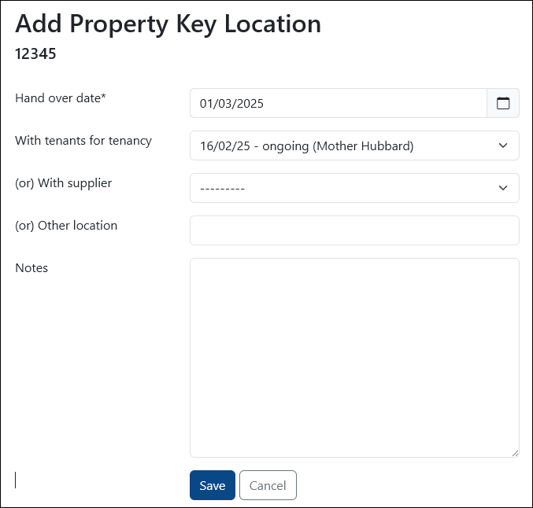Image resolution: width=533 pixels, height=508 pixels.
Task: Click into the Other location text field
Action: coord(354,230)
